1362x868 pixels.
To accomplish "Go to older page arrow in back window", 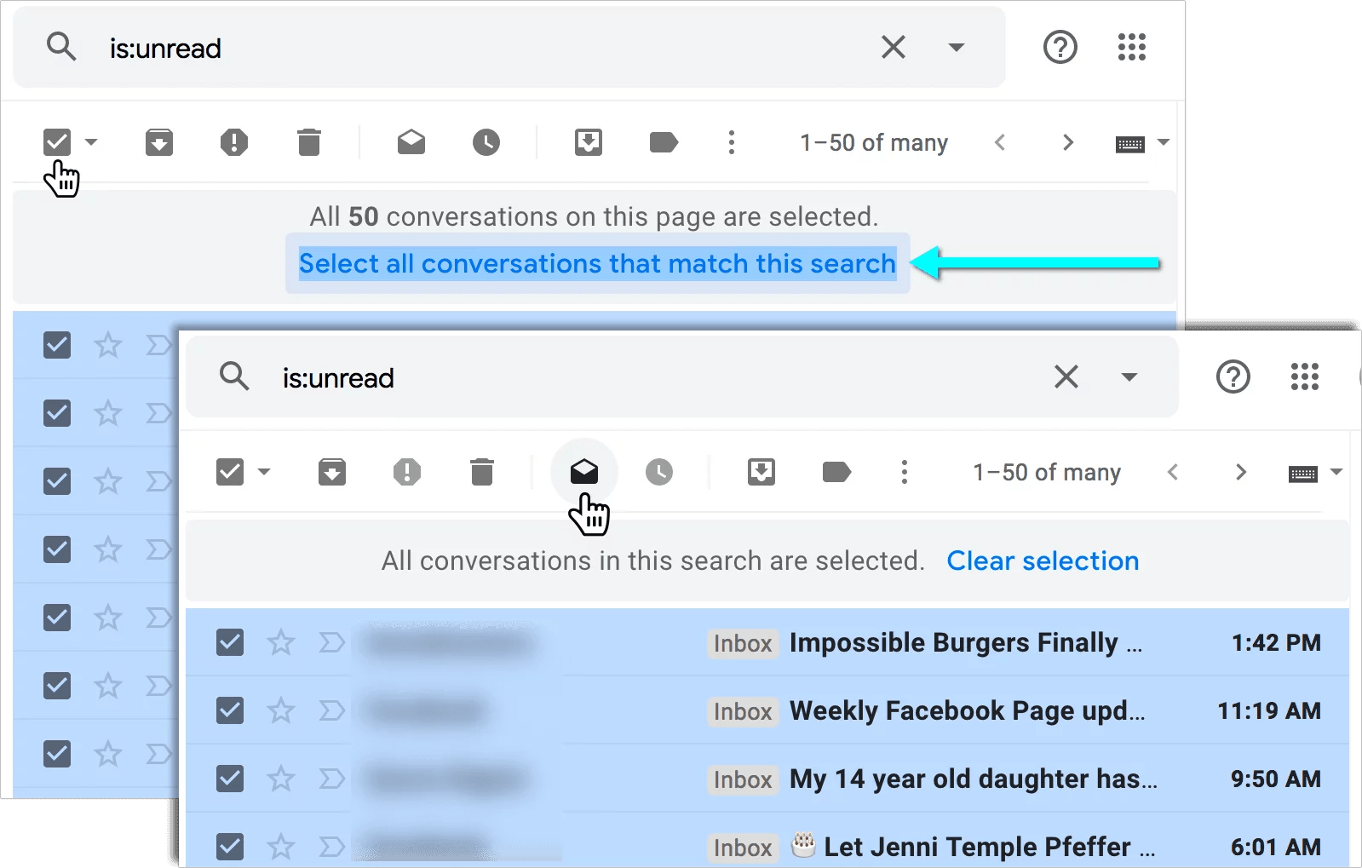I will click(1068, 142).
